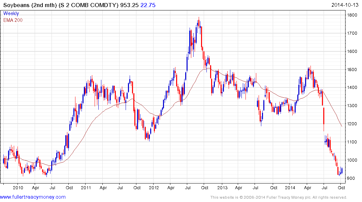362x202 pixels.
Task: Click the Soybeans chart title text
Action: (x=61, y=5)
